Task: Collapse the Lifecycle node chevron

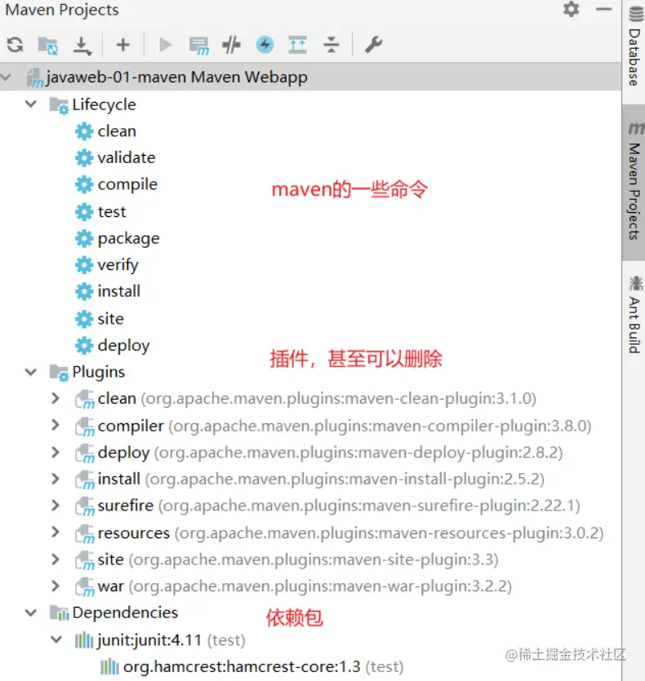Action: point(30,104)
